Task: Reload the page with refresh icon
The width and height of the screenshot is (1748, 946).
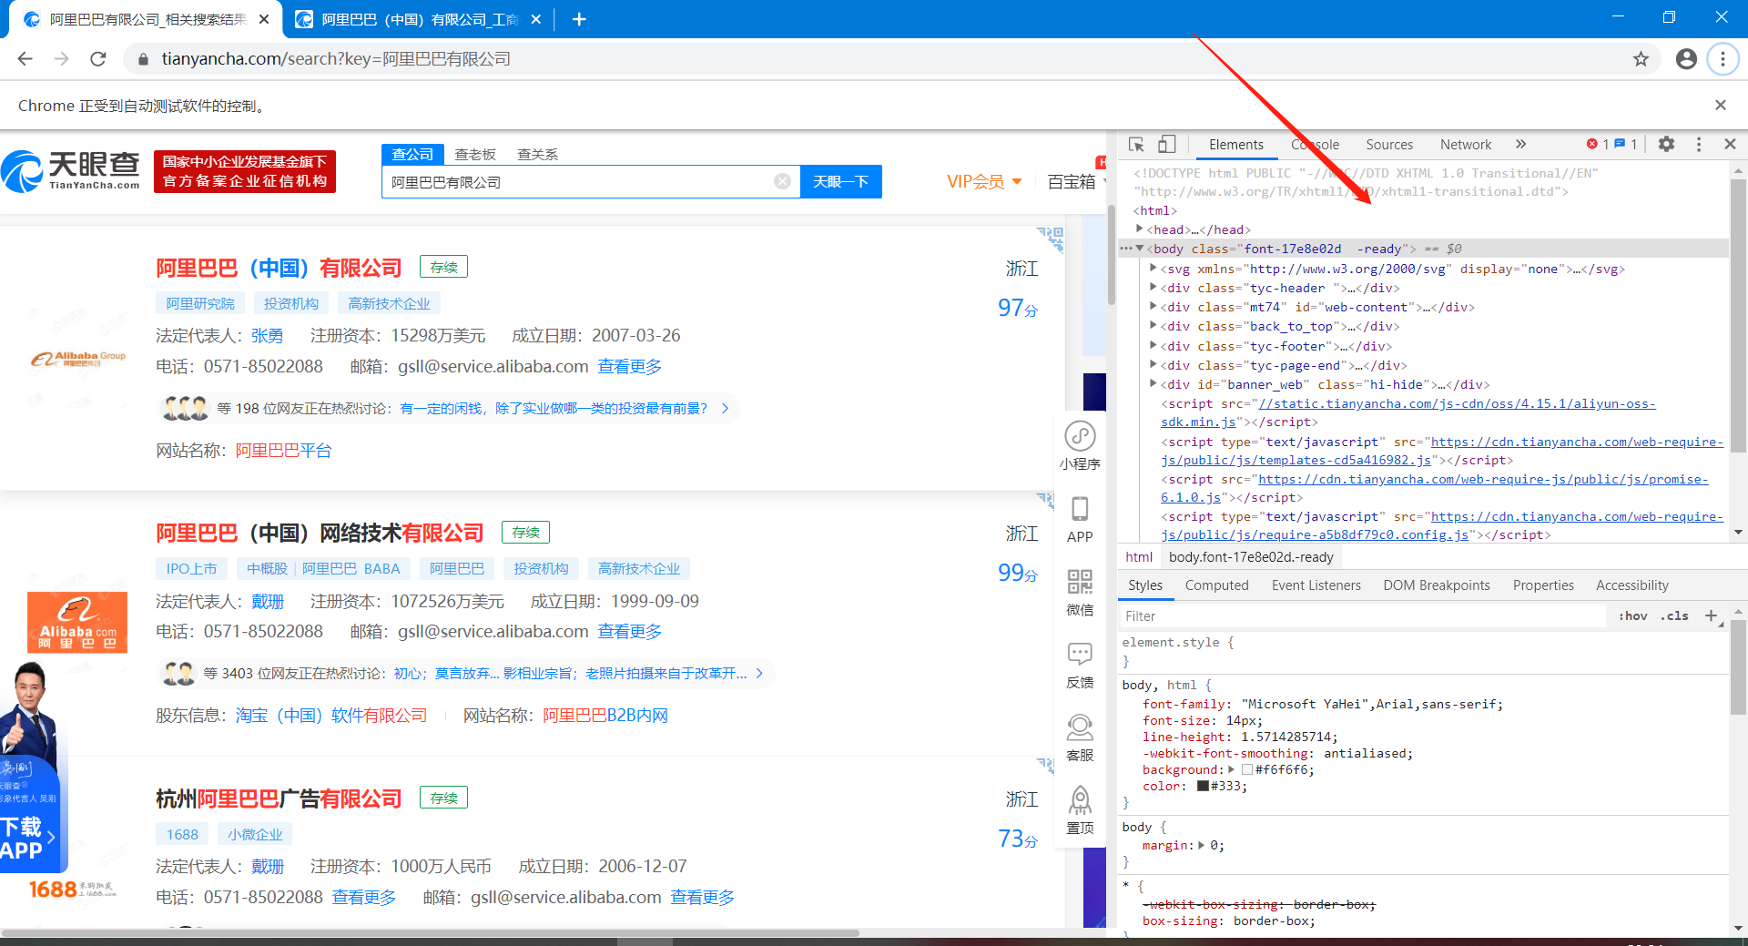Action: 98,58
